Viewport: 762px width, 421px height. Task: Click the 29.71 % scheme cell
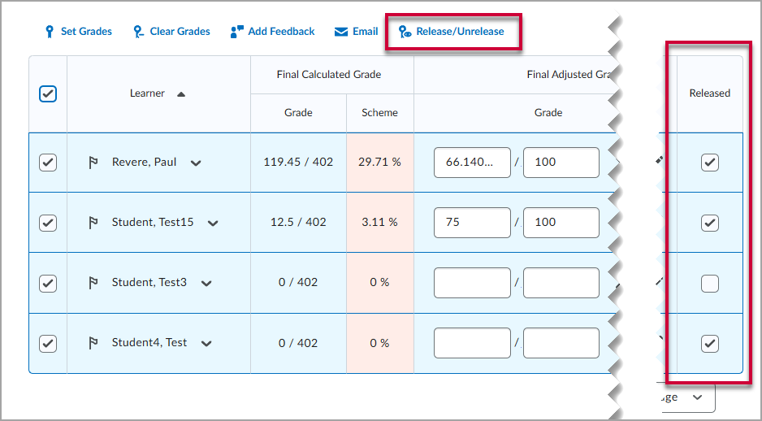[x=379, y=163]
